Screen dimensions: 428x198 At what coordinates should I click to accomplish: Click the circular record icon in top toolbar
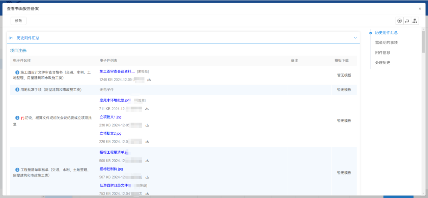pyautogui.click(x=399, y=21)
